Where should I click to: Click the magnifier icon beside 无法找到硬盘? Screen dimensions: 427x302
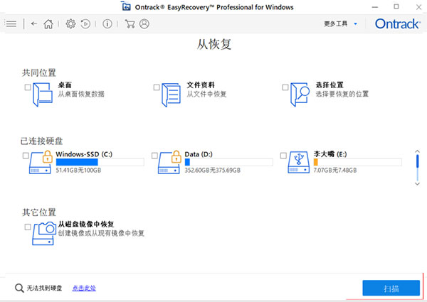coord(19,288)
